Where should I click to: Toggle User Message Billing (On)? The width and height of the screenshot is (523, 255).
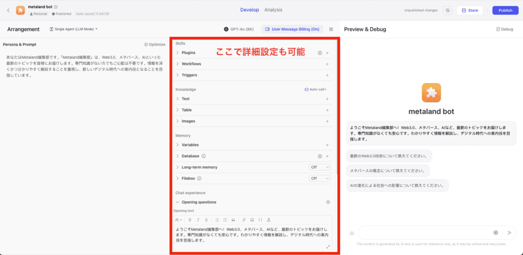pos(292,29)
